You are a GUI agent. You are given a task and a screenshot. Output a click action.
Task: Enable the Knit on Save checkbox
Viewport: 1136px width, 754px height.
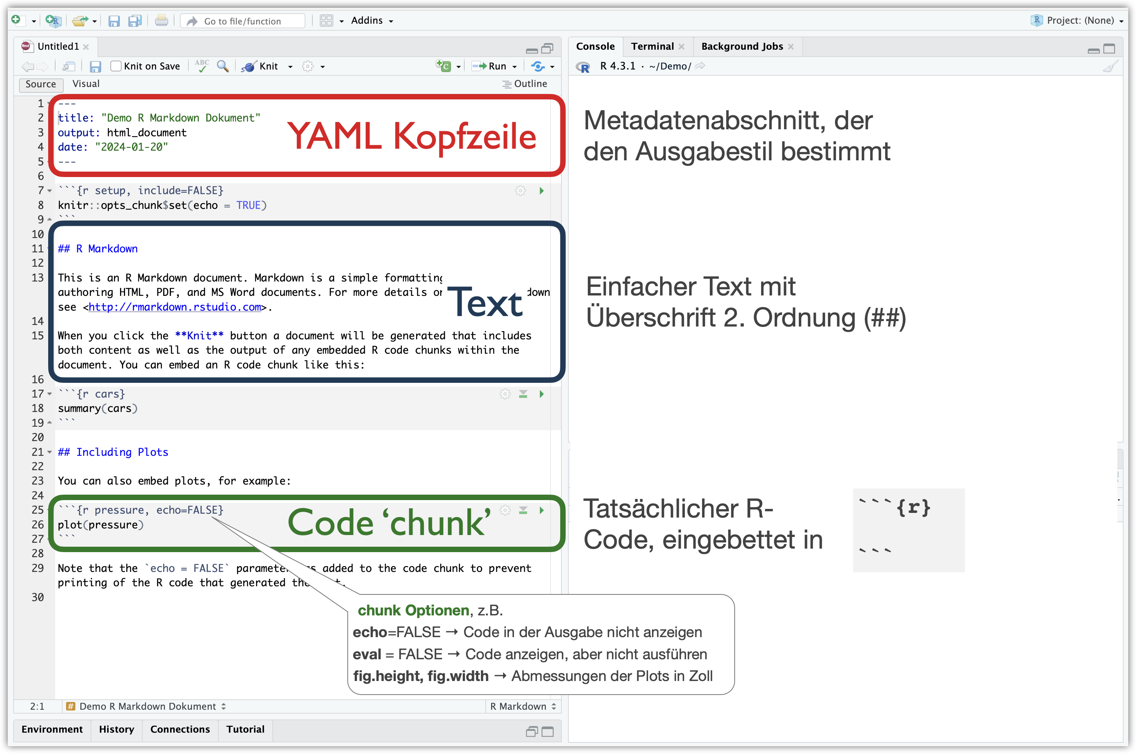click(x=115, y=66)
